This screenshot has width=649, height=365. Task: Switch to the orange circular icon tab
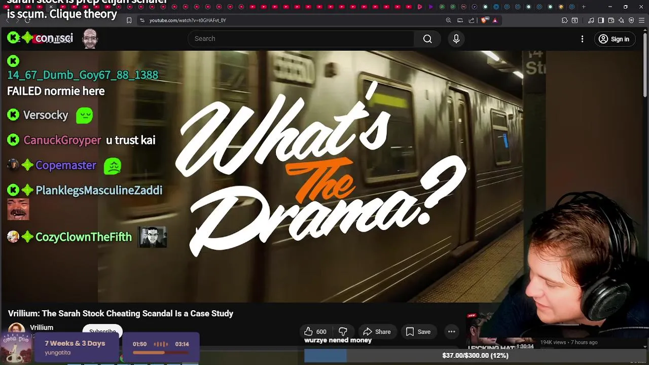561,7
